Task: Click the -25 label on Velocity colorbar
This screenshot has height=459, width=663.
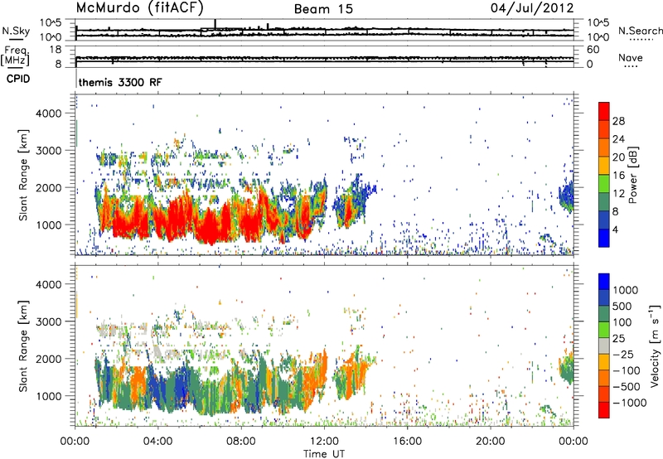Action: [623, 355]
